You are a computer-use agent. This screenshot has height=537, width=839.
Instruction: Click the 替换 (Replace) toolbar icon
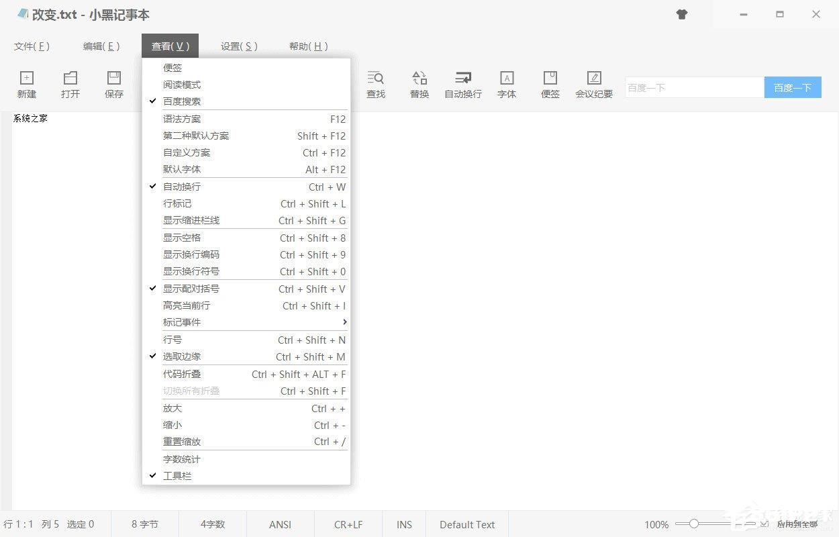(419, 78)
